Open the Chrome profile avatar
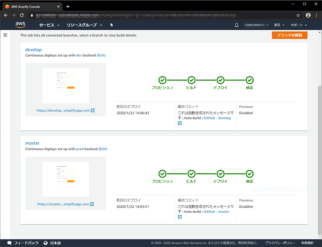The width and height of the screenshot is (322, 247). [308, 15]
